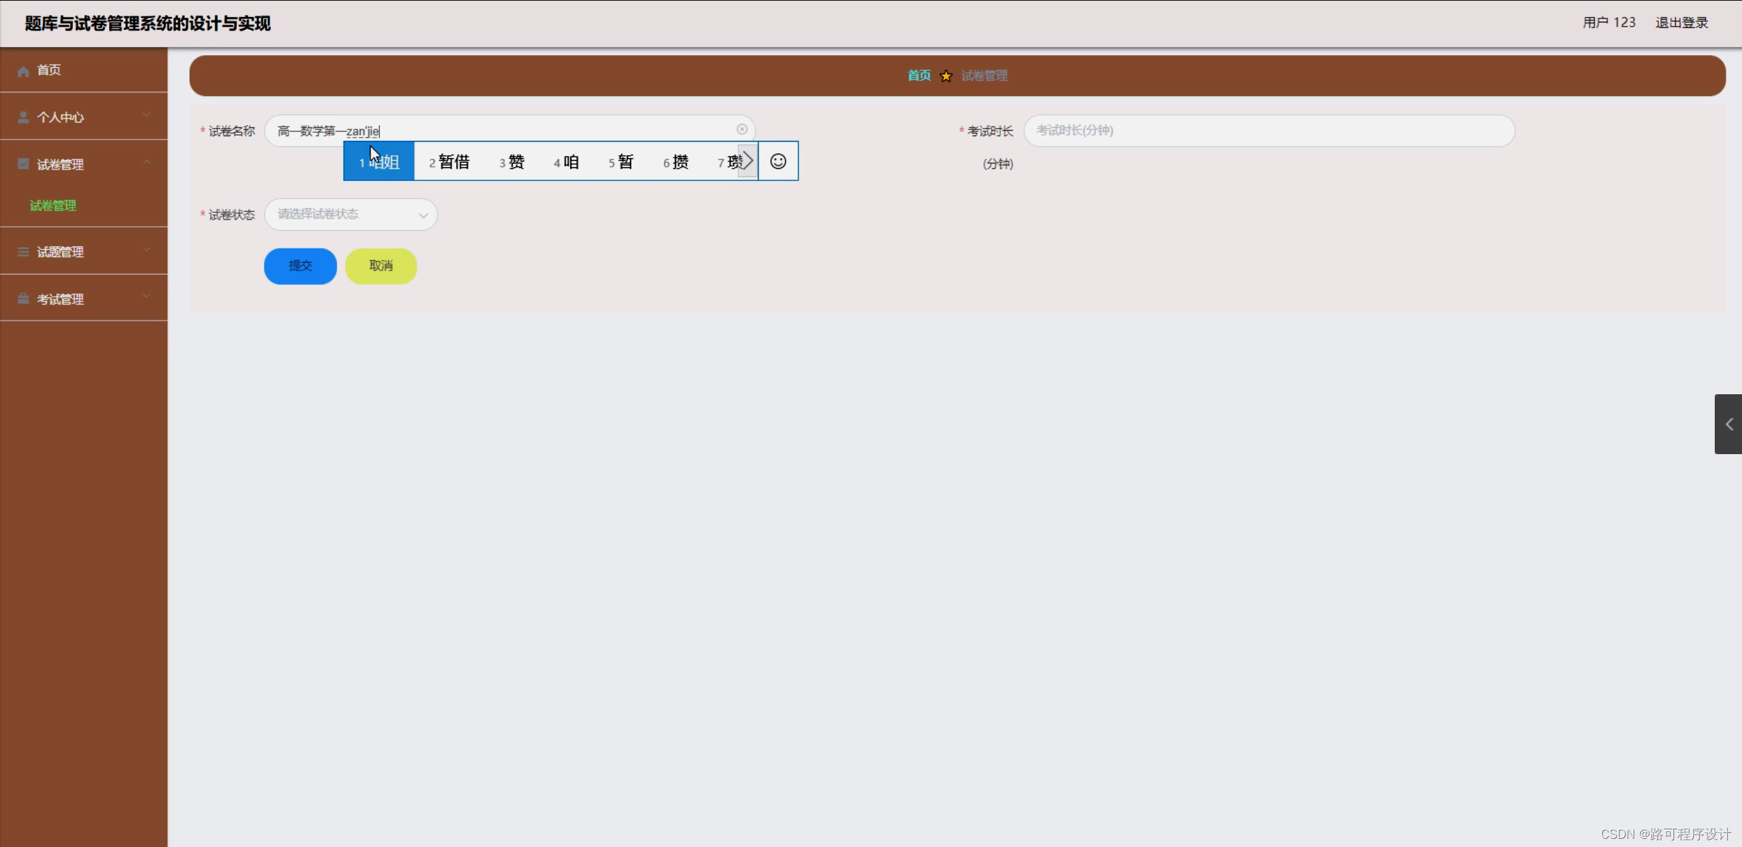
Task: Focus the 考试时长 input field
Action: 1269,131
